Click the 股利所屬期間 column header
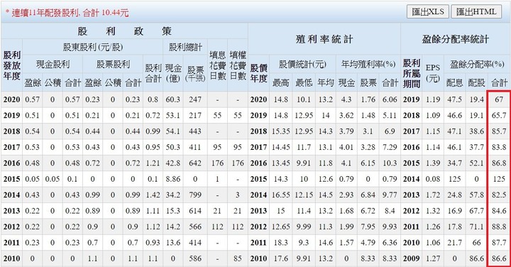 (x=411, y=73)
